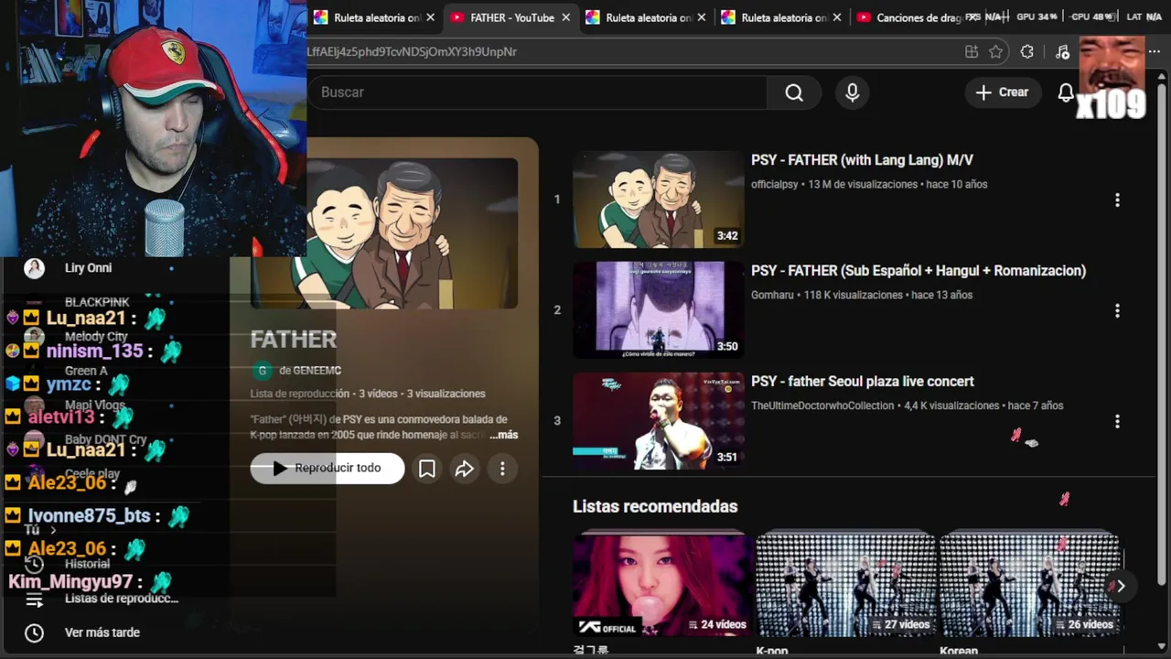Click '3 vídeos' in playlist info

tap(378, 394)
